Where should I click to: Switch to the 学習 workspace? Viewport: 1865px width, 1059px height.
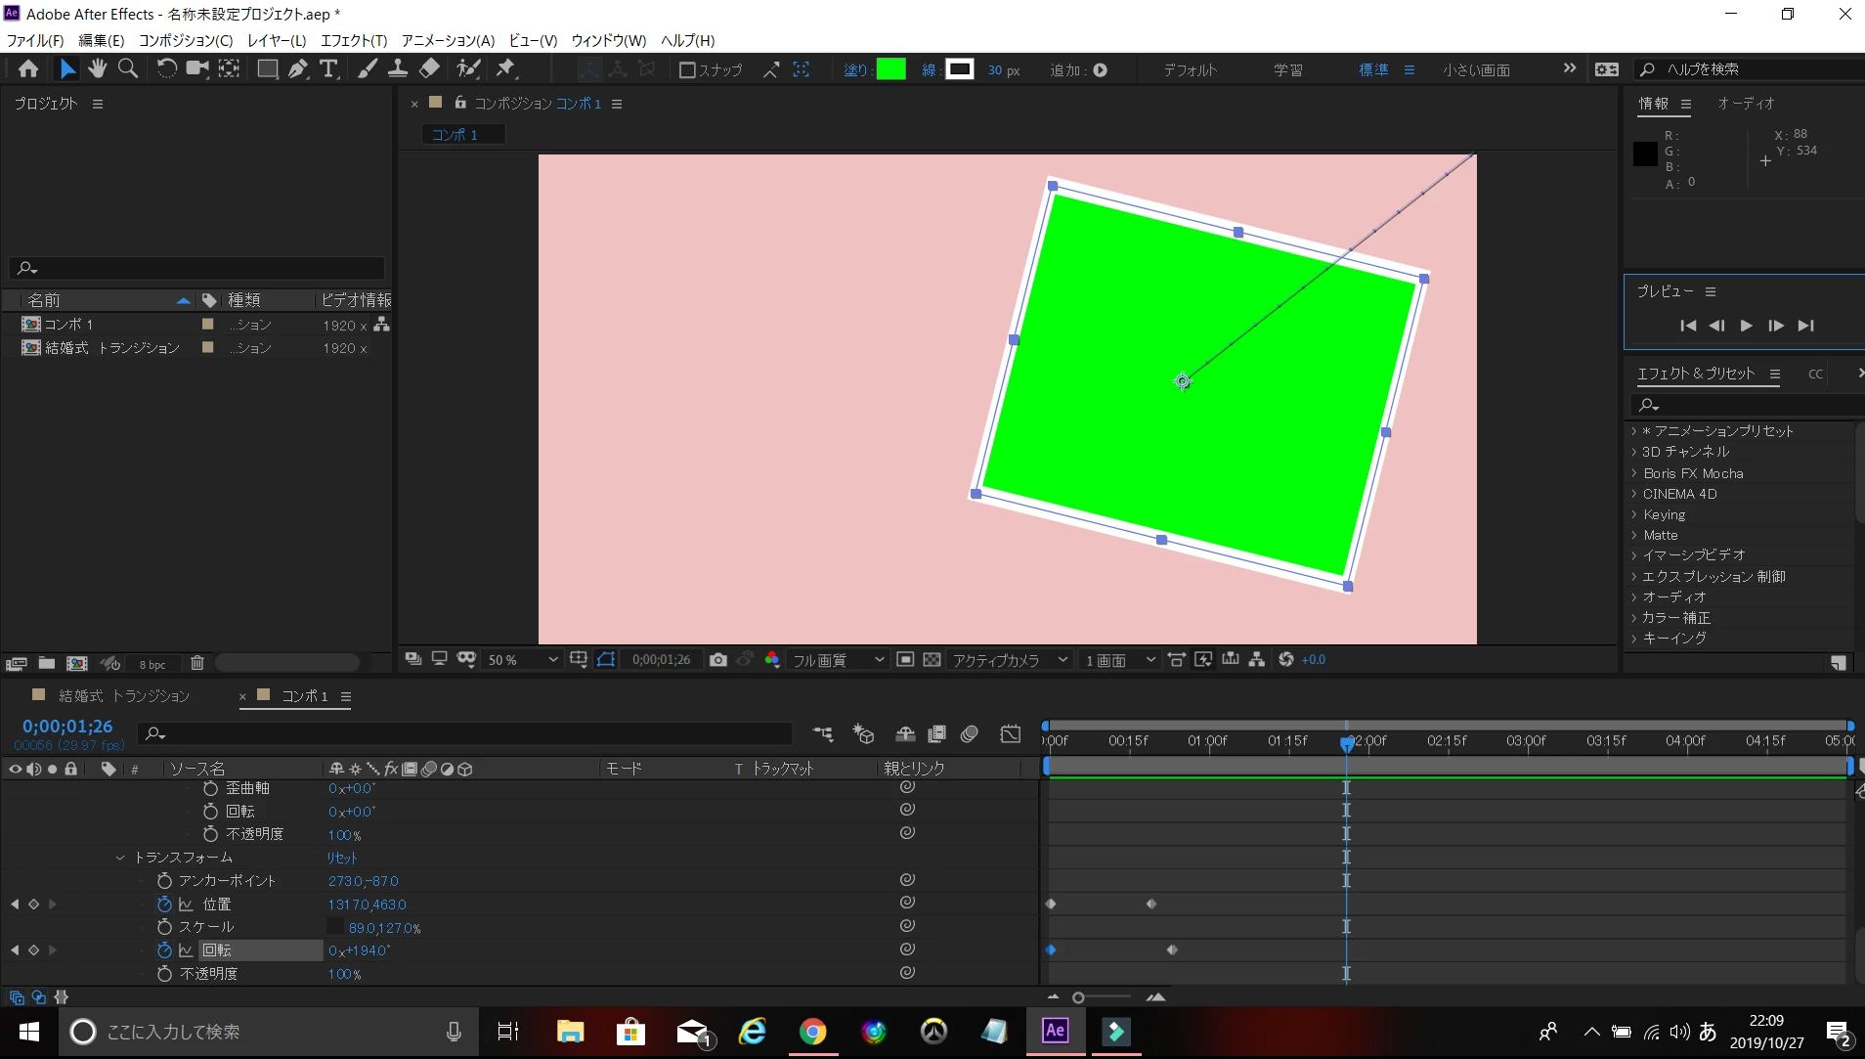coord(1287,70)
